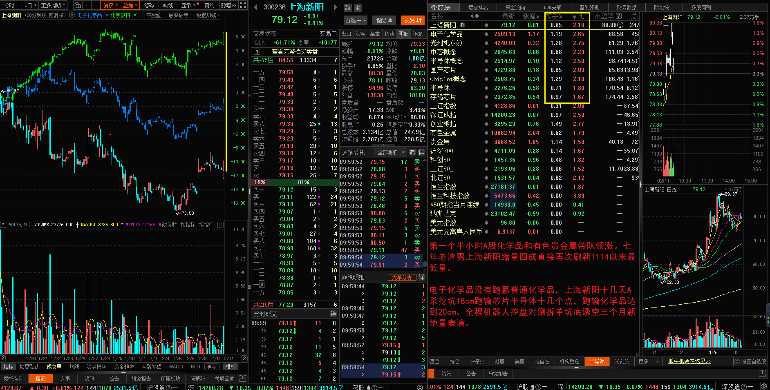770x390 pixels.
Task: Click the 港 Hong Kong connect badge
Action: click(x=357, y=8)
